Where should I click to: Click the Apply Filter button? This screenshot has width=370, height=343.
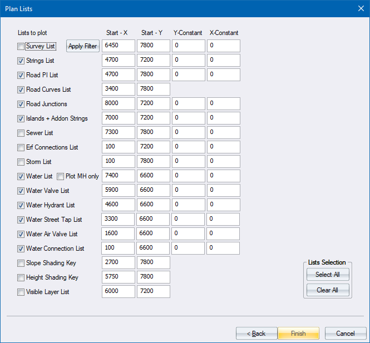point(83,46)
